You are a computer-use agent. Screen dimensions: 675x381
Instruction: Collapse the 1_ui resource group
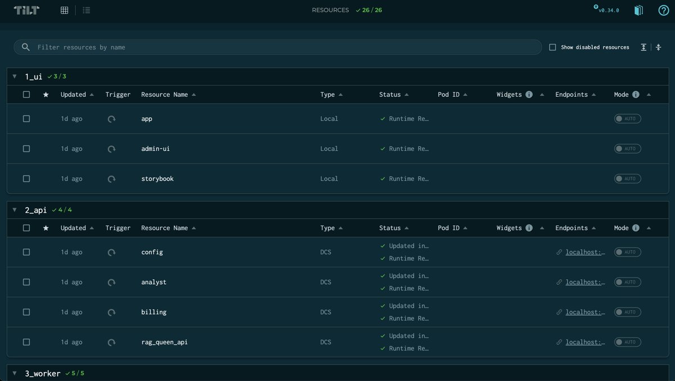(x=15, y=77)
